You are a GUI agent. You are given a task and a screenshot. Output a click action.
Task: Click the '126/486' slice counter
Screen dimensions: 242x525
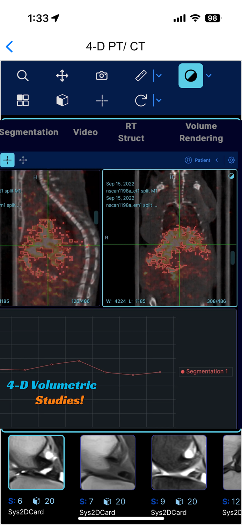pyautogui.click(x=80, y=301)
